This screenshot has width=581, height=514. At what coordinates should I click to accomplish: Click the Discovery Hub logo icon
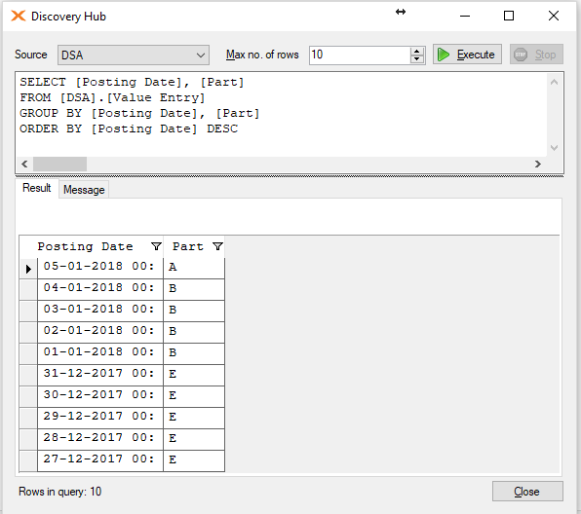point(19,16)
